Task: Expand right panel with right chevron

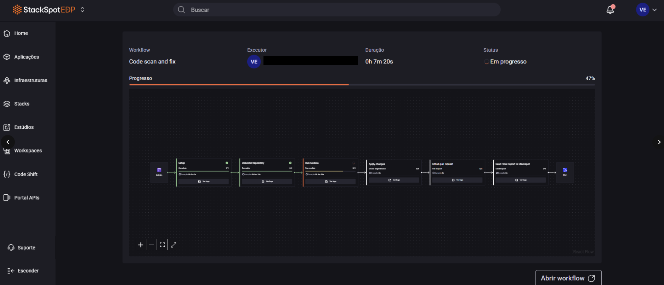Action: pyautogui.click(x=659, y=142)
